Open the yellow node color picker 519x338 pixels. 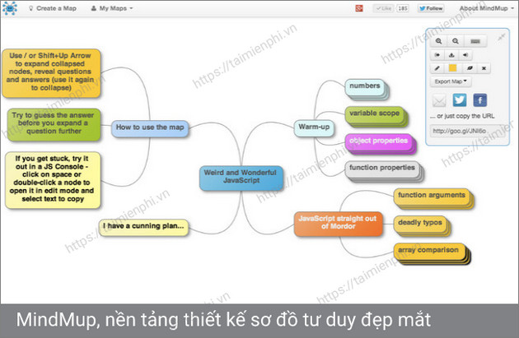click(454, 68)
